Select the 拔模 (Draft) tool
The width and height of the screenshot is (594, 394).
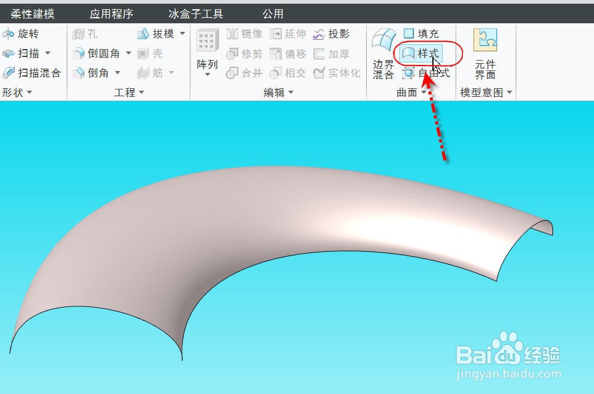156,34
